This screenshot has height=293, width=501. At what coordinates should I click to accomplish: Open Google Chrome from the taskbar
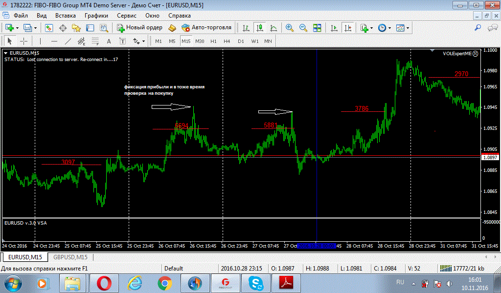point(165,283)
